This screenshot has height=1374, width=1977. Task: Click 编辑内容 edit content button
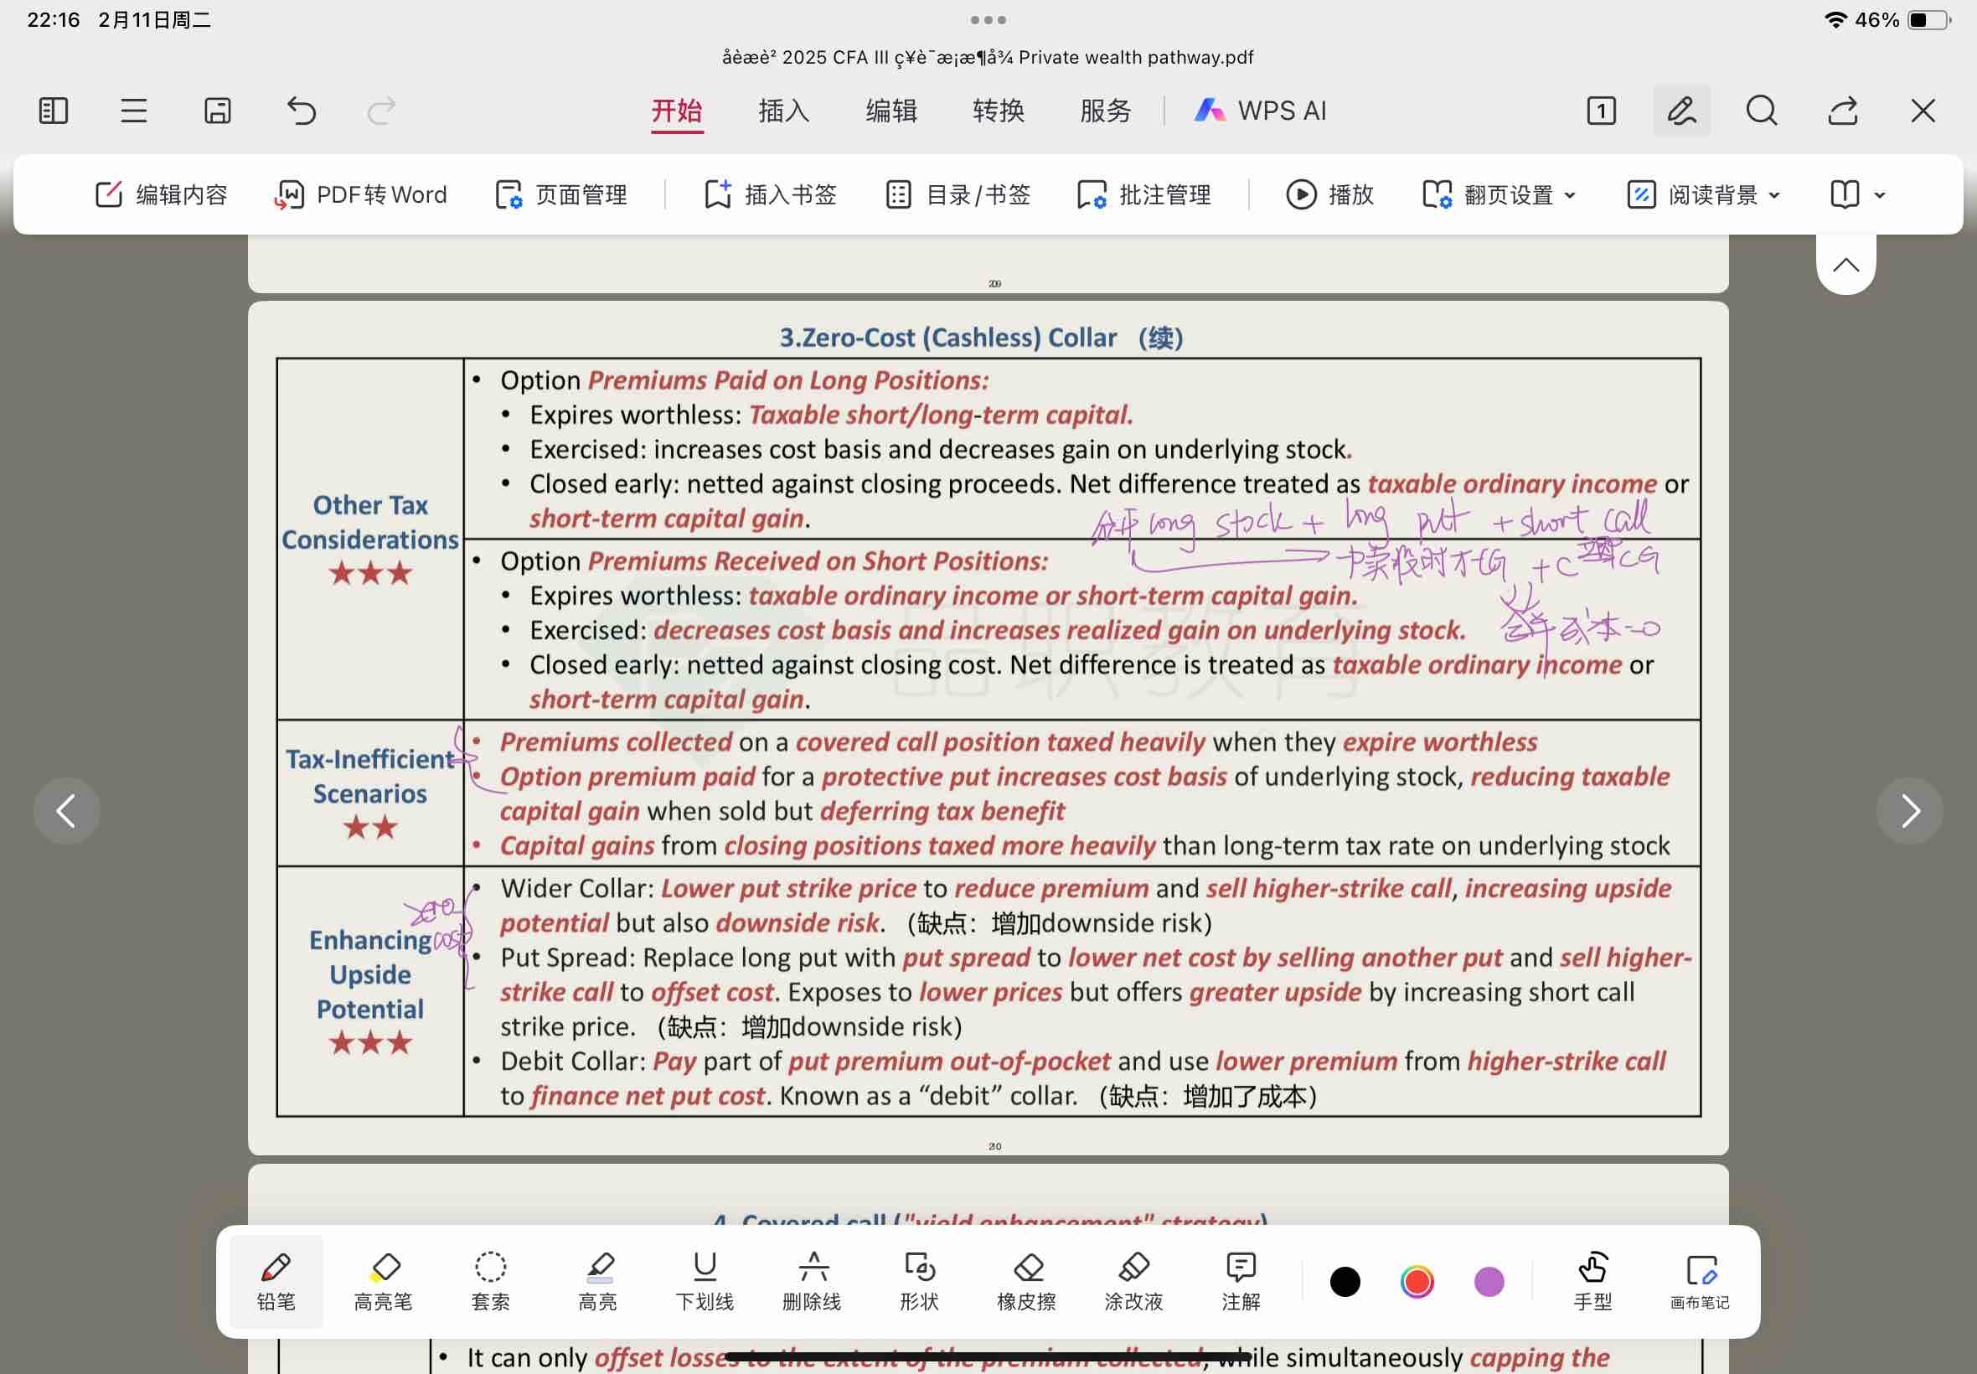click(161, 194)
